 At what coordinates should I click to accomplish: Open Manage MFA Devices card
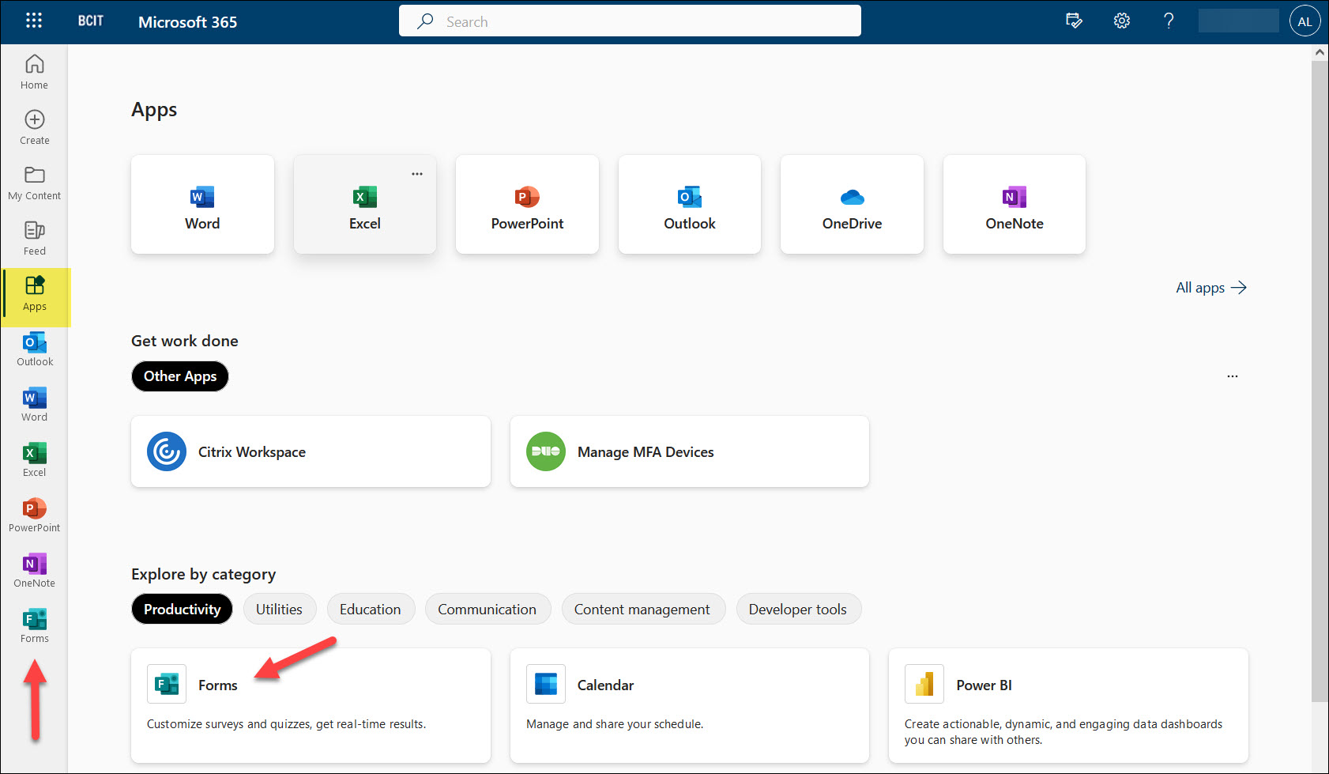pyautogui.click(x=690, y=451)
